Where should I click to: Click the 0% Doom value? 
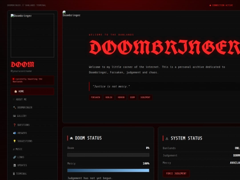coord(148,148)
